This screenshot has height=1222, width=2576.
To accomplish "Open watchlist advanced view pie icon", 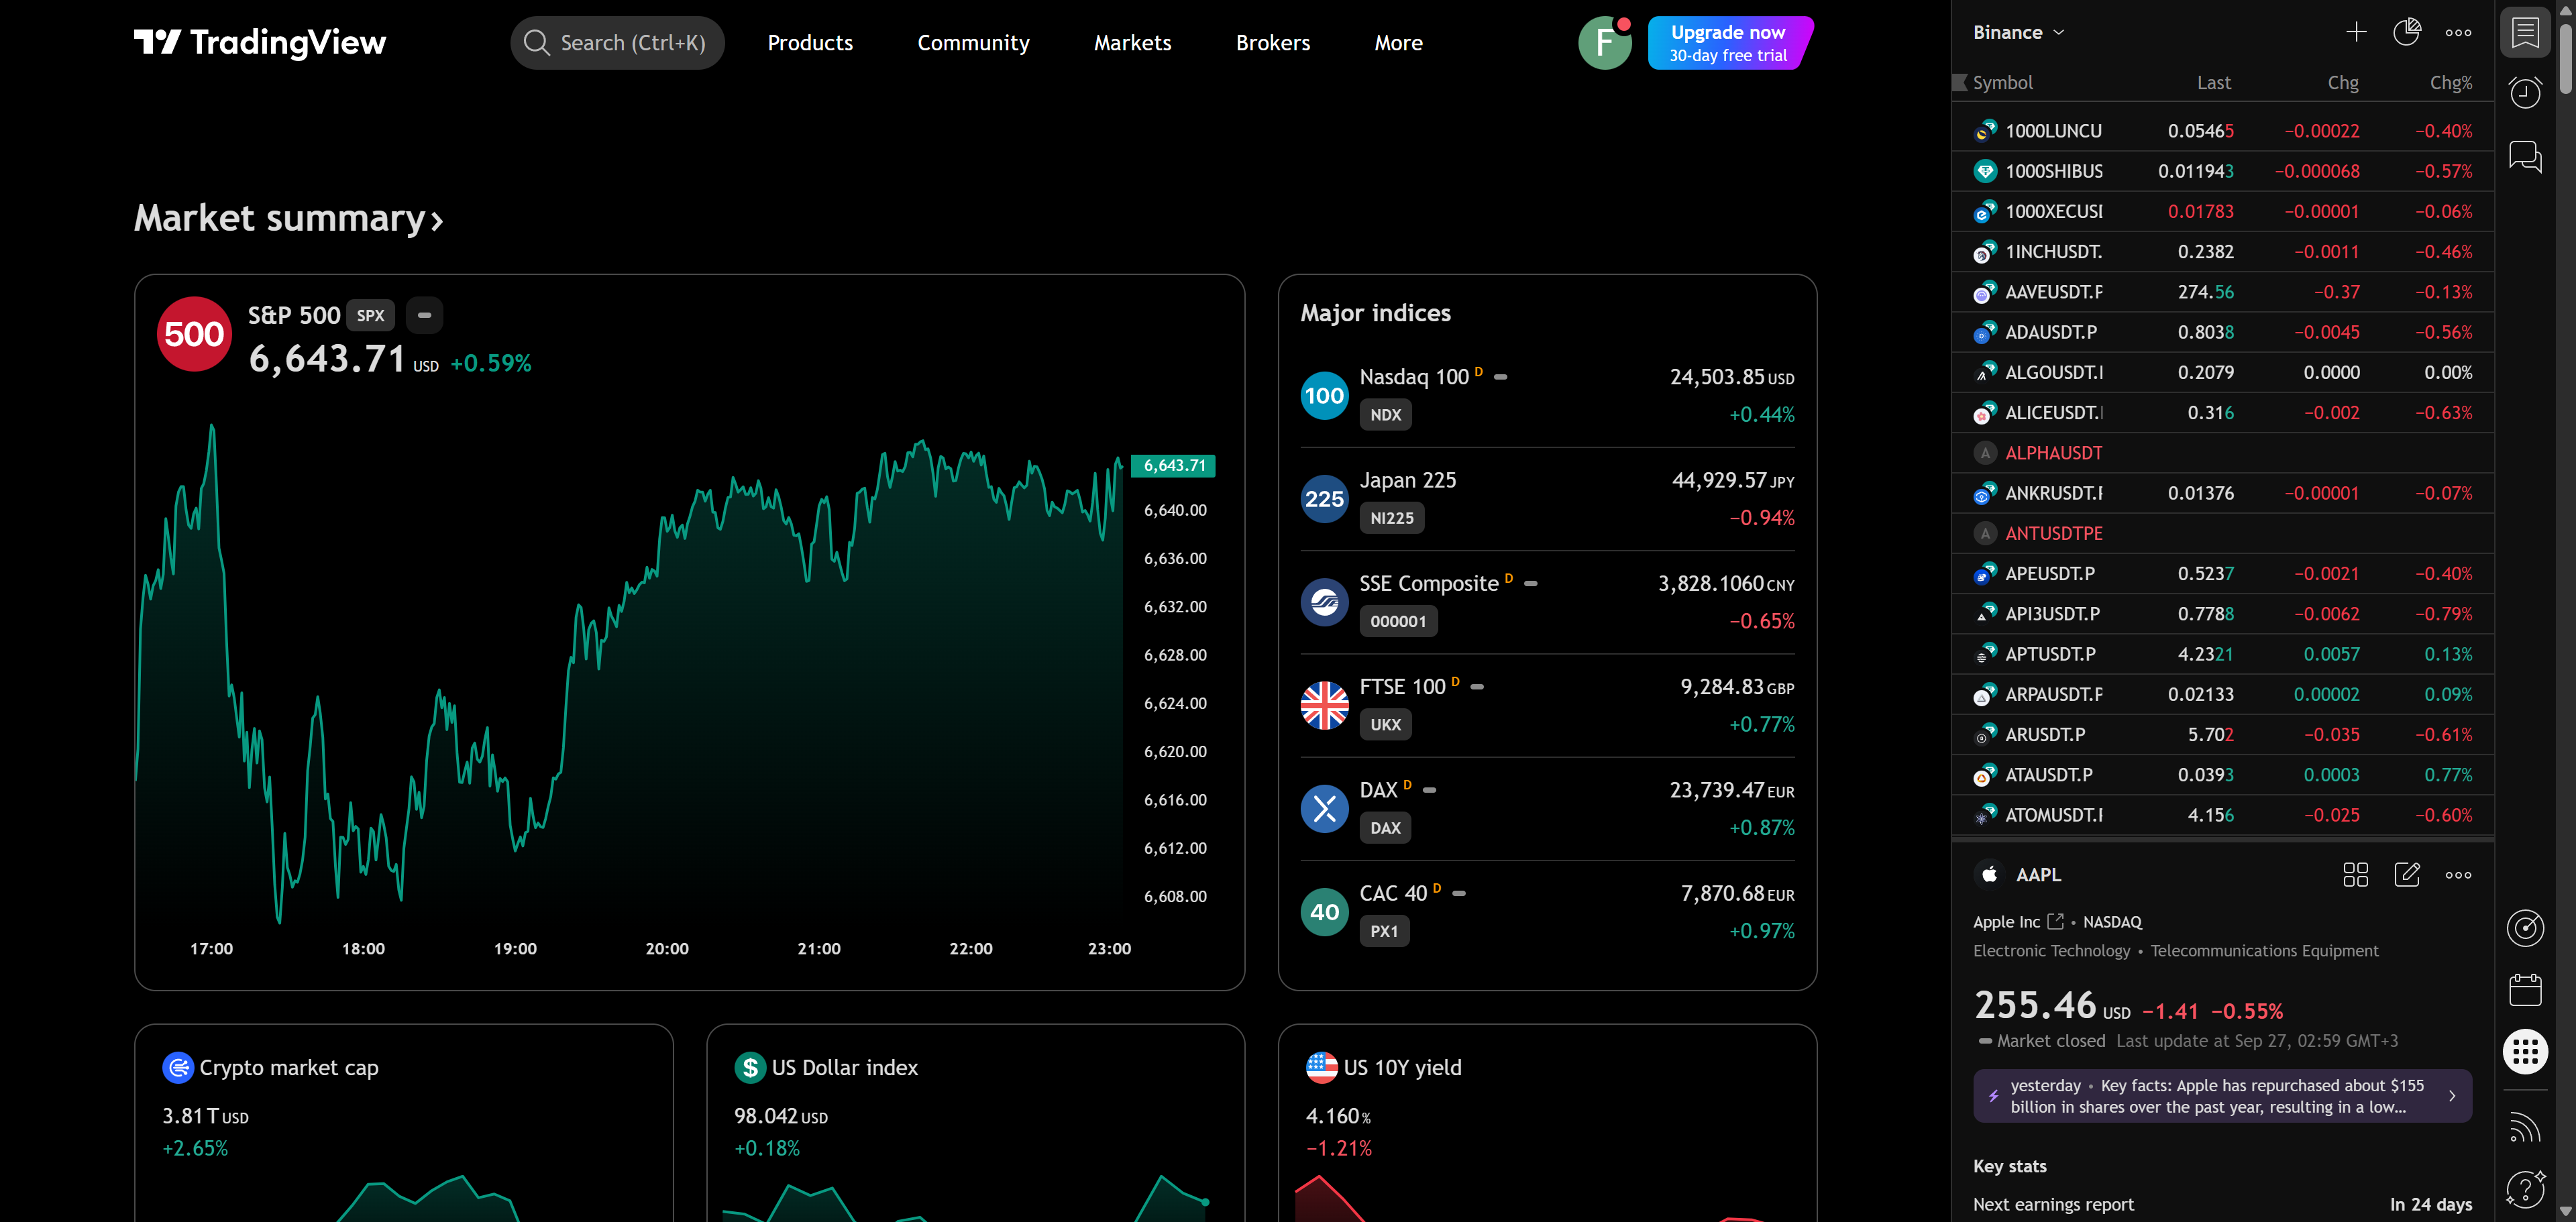I will 2406,32.
